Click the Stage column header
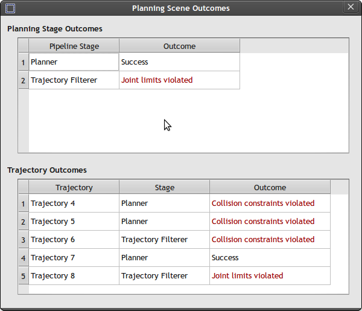 coord(164,187)
